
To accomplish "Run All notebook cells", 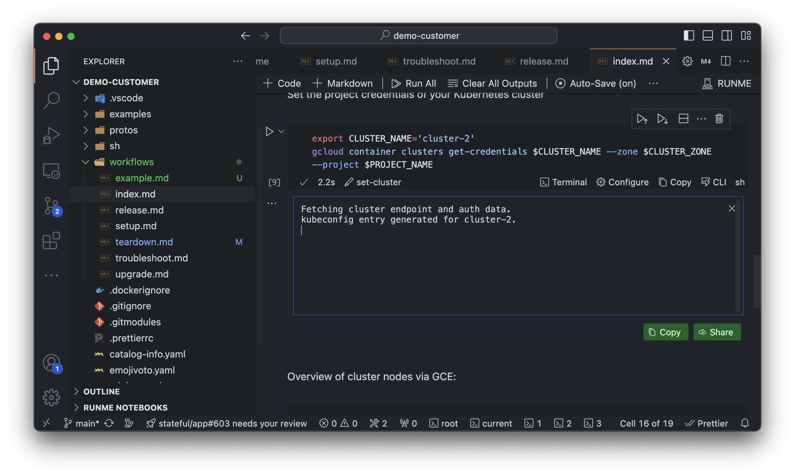I will pos(414,83).
